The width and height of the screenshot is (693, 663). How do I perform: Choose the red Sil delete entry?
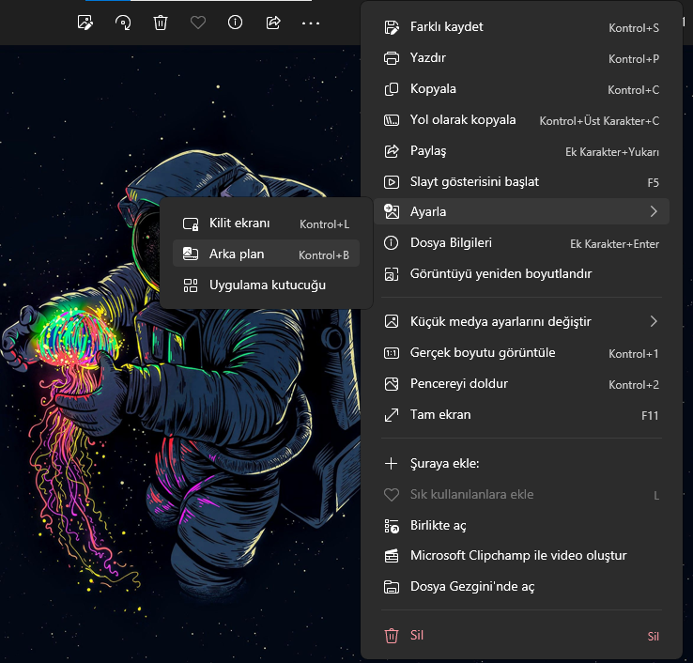click(x=521, y=636)
